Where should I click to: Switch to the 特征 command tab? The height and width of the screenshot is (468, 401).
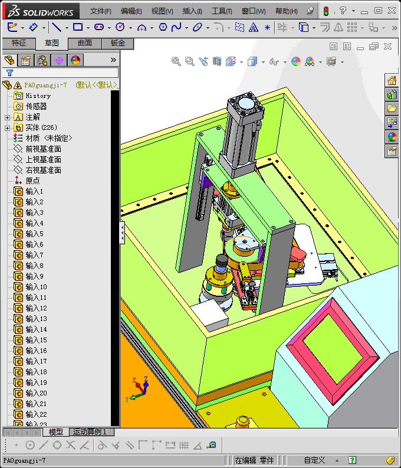pyautogui.click(x=19, y=43)
